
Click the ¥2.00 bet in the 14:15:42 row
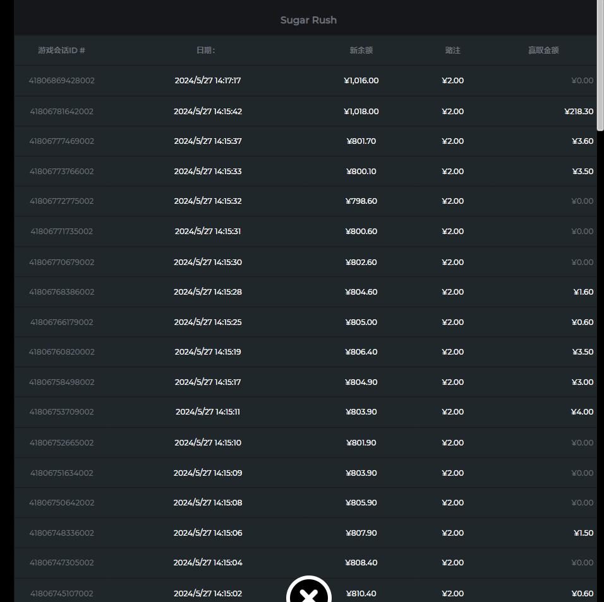pos(452,111)
